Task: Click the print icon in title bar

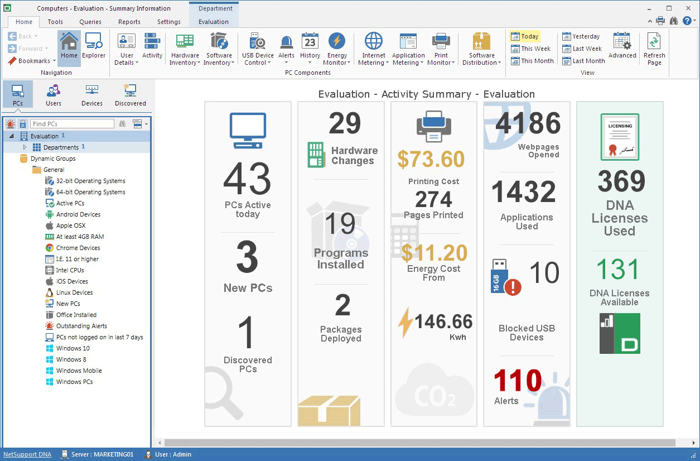Action: tap(660, 21)
